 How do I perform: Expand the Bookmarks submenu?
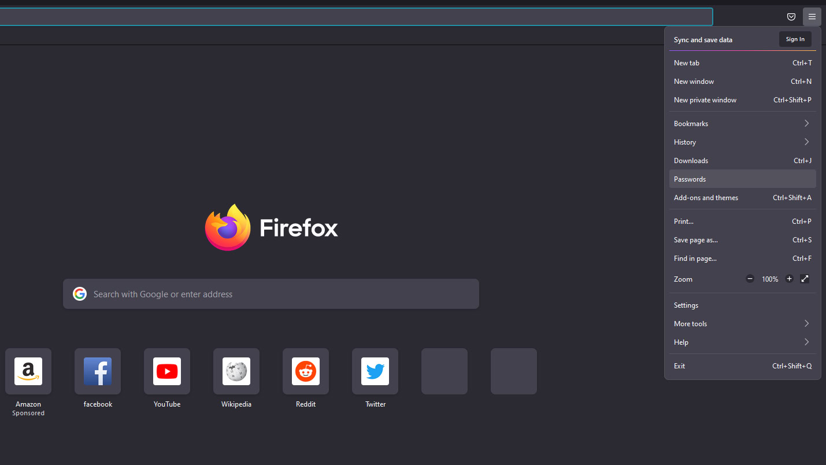click(743, 123)
